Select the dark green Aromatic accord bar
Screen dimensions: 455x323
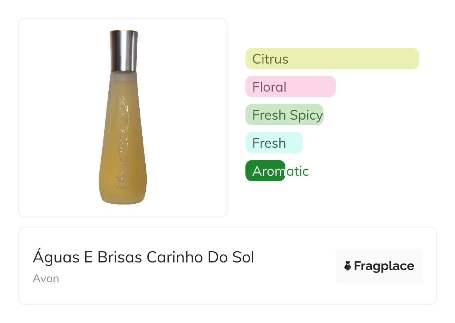click(265, 171)
